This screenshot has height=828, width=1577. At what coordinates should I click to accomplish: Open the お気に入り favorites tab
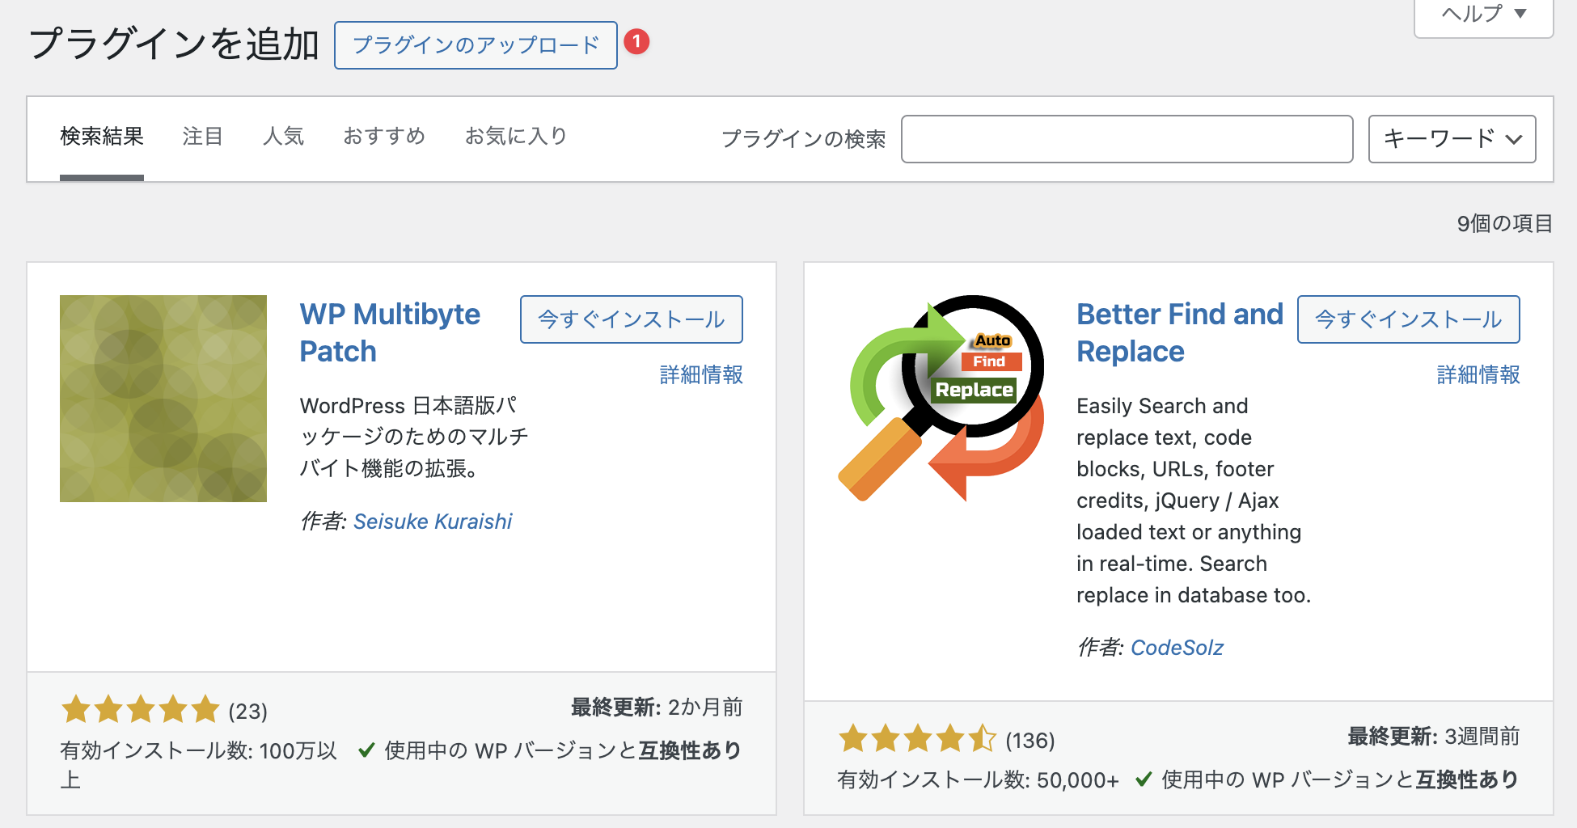click(516, 137)
